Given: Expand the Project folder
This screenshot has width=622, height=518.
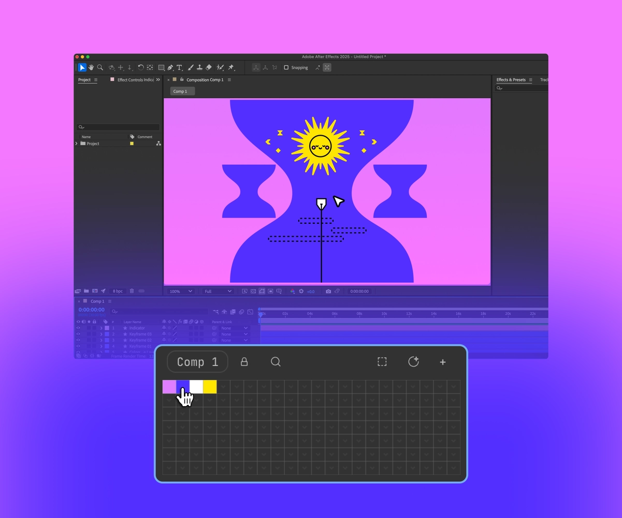Looking at the screenshot, I should [x=77, y=143].
